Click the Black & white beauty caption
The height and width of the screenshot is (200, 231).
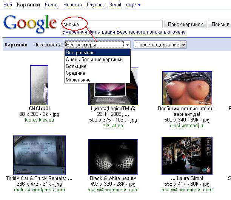coord(113,178)
